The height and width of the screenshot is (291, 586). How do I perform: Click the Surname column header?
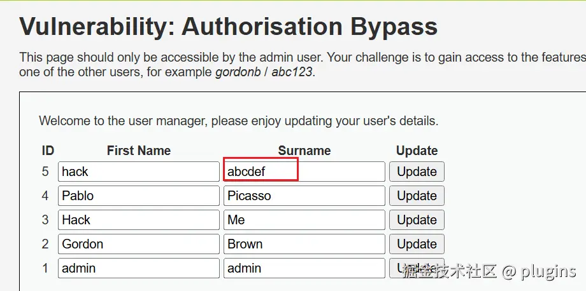(304, 151)
